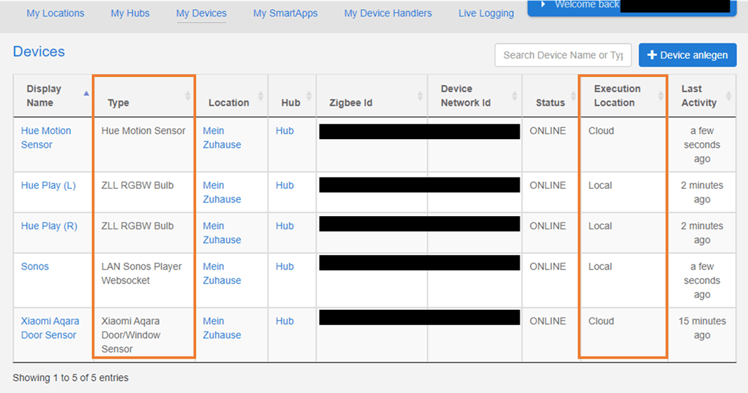The height and width of the screenshot is (393, 748).
Task: Click ONLINE status in Sonos row
Action: [548, 266]
